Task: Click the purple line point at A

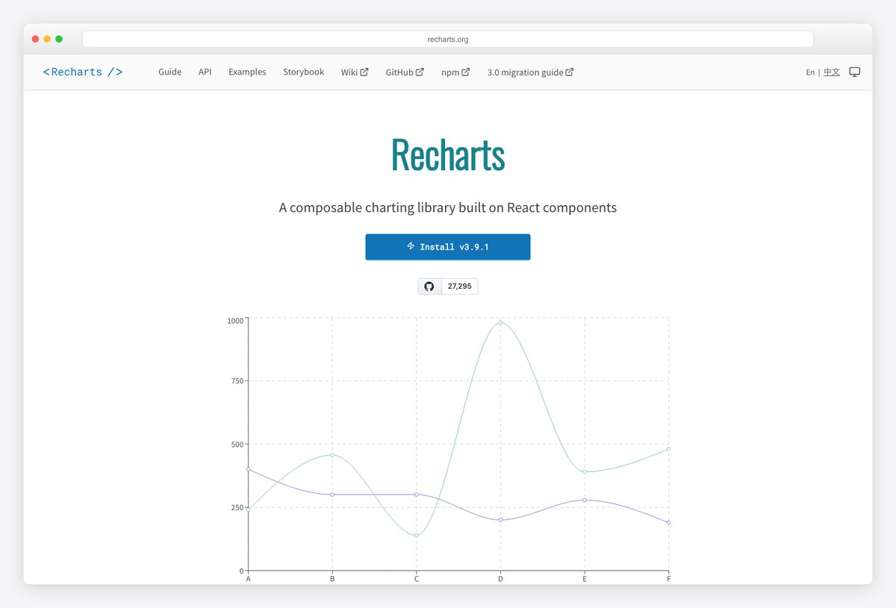Action: [248, 469]
